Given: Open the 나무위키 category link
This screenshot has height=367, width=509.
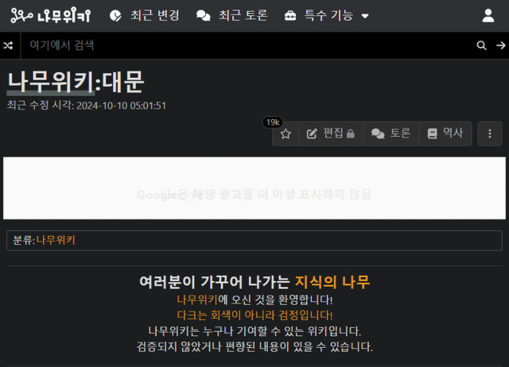Looking at the screenshot, I should [x=56, y=240].
